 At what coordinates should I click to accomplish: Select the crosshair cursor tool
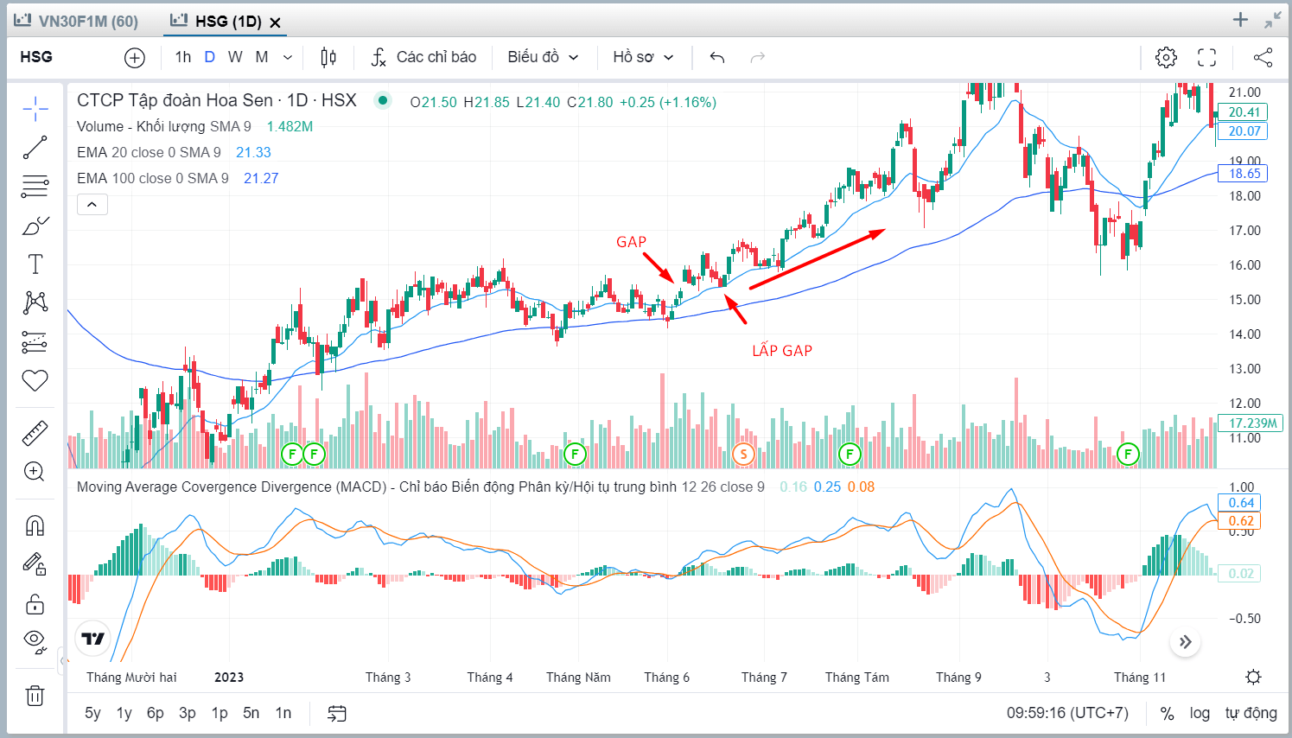point(35,108)
